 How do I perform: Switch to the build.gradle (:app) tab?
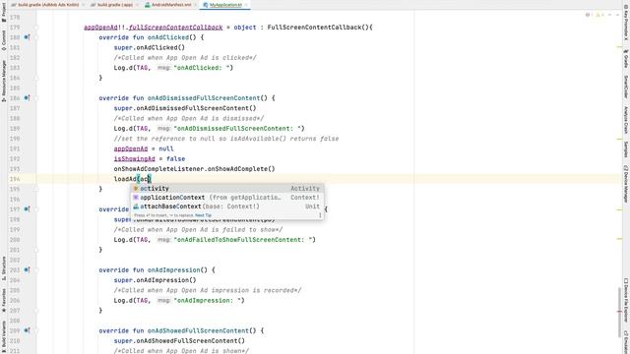(x=114, y=5)
